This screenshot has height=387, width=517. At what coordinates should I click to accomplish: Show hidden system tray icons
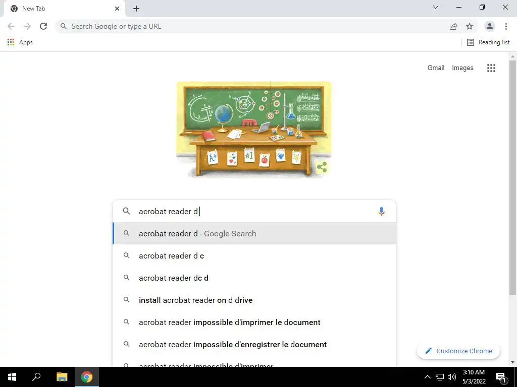click(427, 377)
